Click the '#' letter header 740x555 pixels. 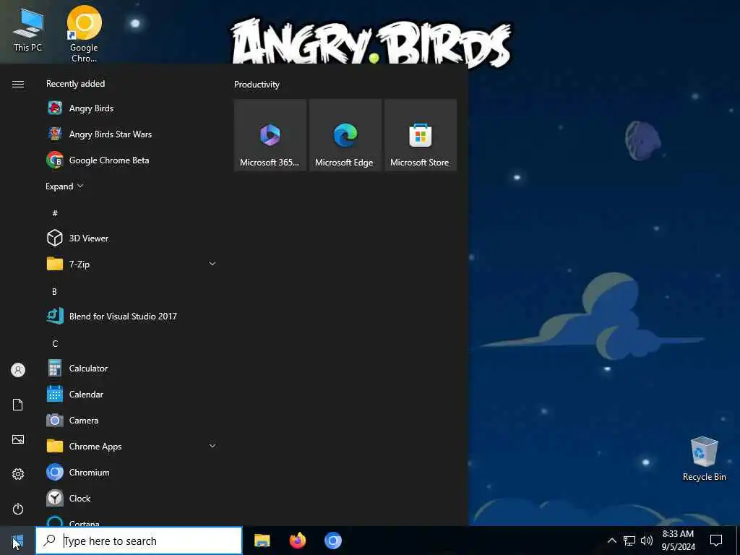pyautogui.click(x=55, y=213)
